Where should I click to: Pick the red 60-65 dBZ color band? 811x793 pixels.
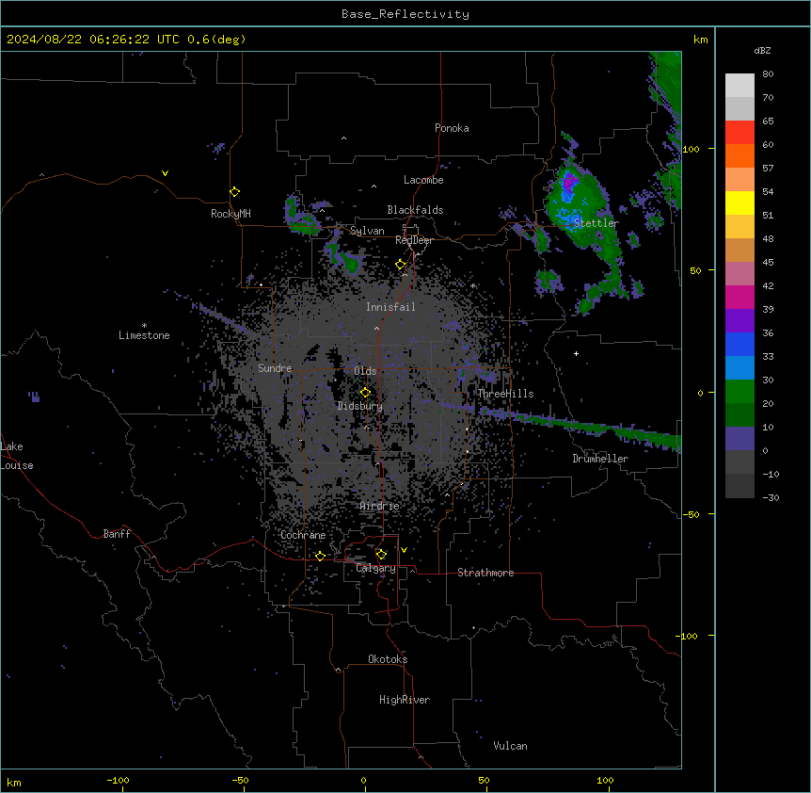pos(739,133)
